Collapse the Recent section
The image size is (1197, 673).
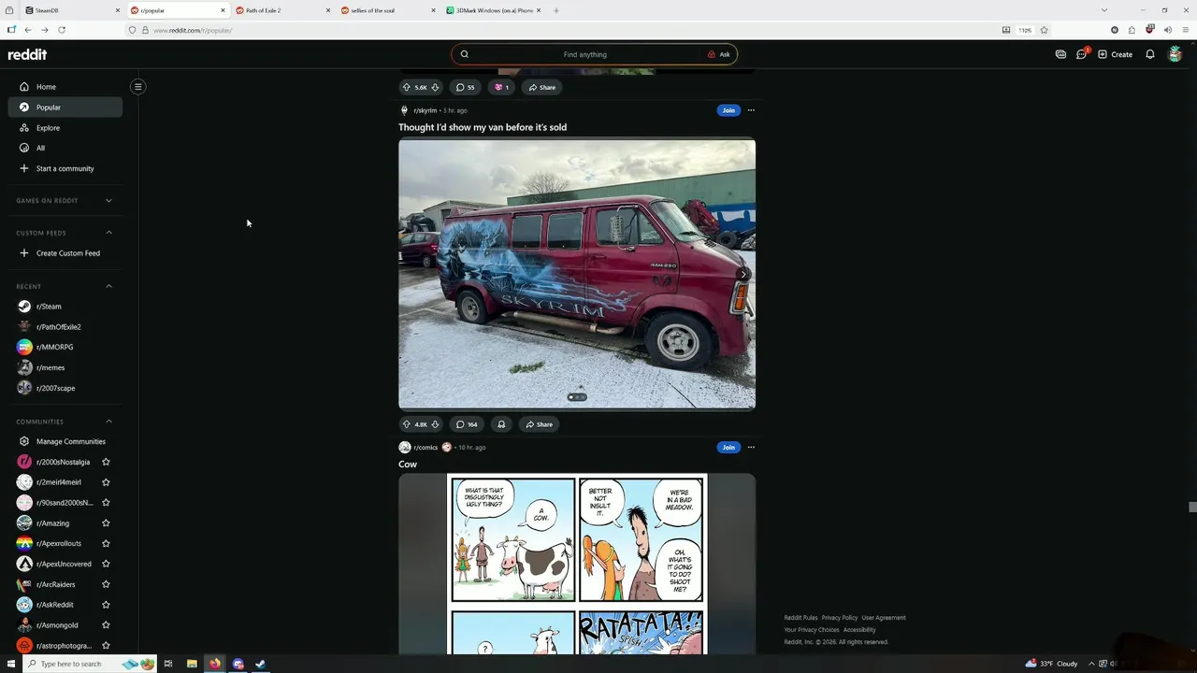pyautogui.click(x=108, y=286)
